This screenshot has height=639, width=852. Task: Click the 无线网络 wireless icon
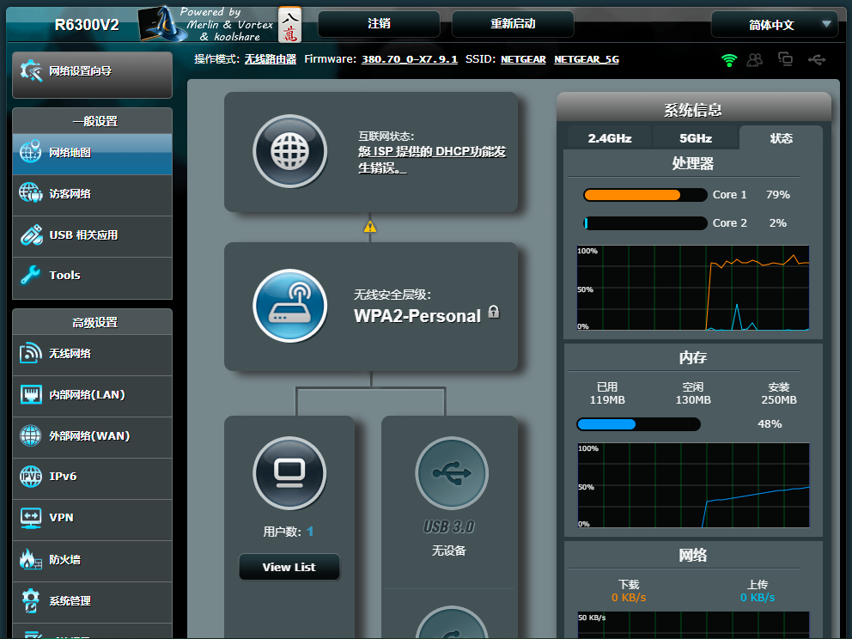point(30,353)
